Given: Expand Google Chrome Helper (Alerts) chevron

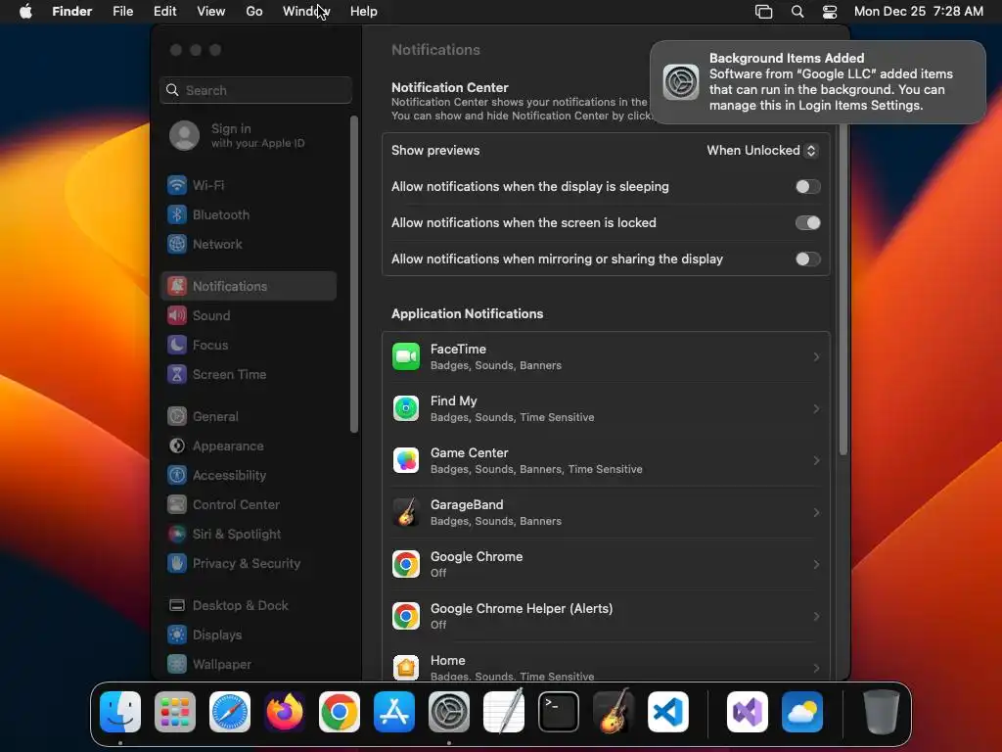Looking at the screenshot, I should point(816,616).
